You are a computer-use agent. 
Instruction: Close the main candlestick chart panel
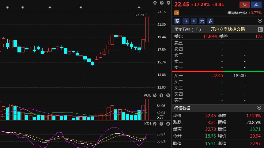point(168,3)
